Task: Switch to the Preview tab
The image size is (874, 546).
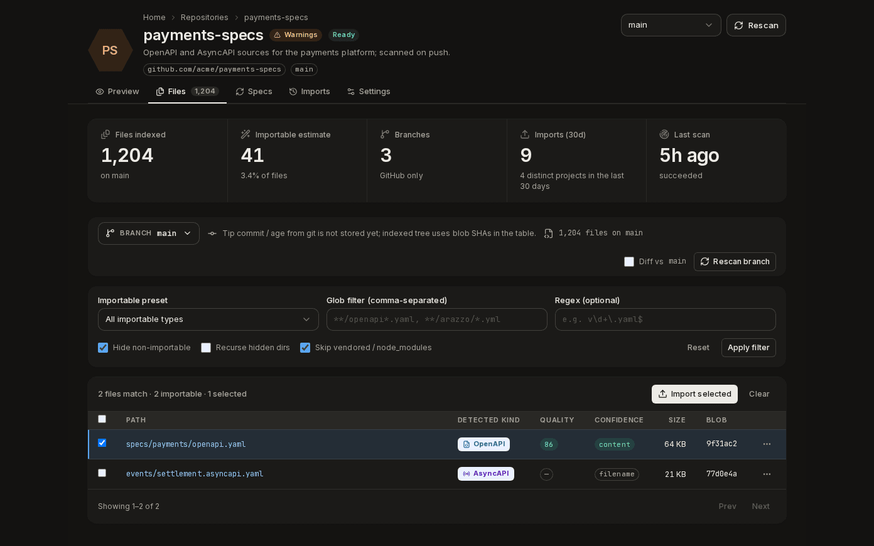Action: pos(117,92)
